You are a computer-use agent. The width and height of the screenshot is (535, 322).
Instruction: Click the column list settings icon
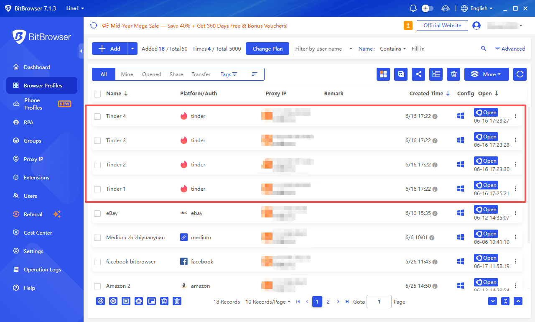coord(436,74)
